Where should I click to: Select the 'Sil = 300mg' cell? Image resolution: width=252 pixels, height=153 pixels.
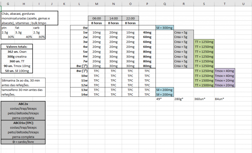tap(165, 28)
